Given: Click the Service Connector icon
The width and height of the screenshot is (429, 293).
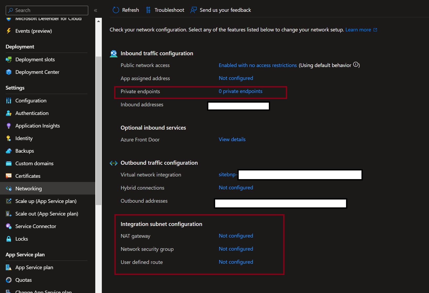Looking at the screenshot, I should (x=9, y=226).
